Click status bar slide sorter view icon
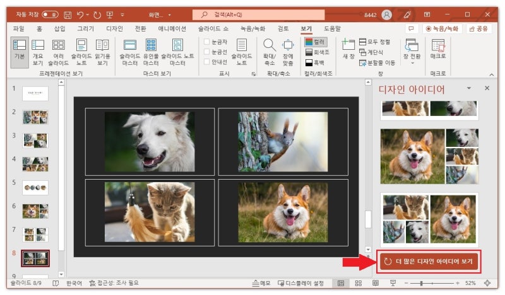505x295 pixels. pyautogui.click(x=358, y=283)
